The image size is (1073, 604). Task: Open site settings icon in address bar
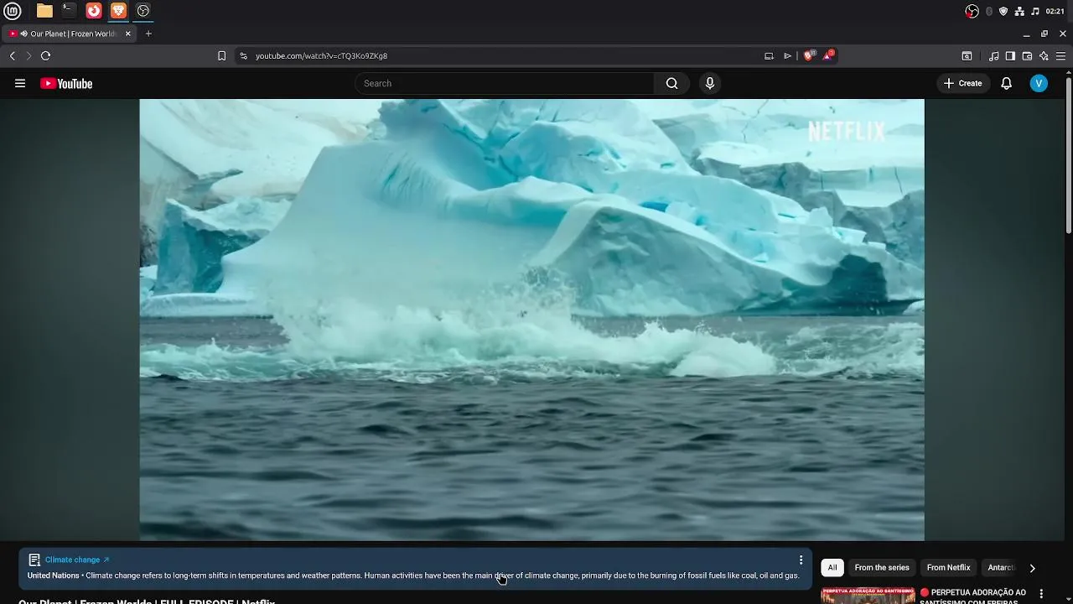243,55
